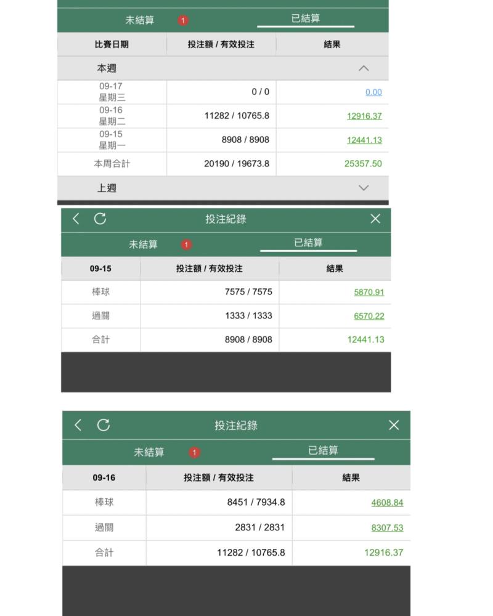Open the 12916.37 result link for 09-16
The image size is (493, 616).
click(x=364, y=116)
